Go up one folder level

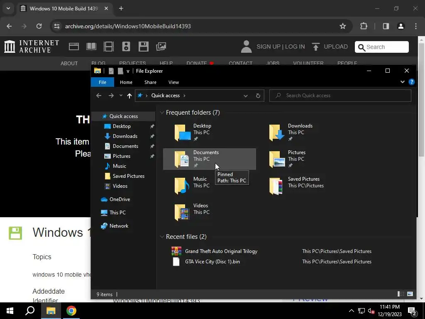129,96
